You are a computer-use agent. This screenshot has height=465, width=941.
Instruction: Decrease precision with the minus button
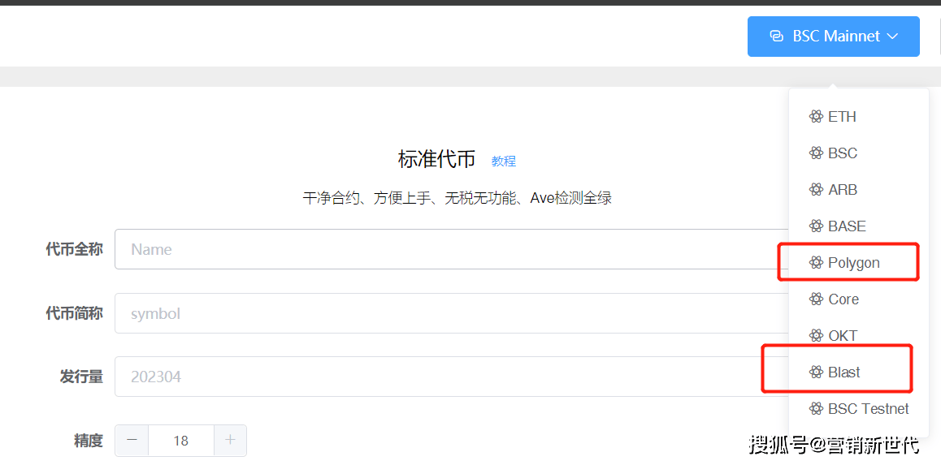[x=132, y=441]
